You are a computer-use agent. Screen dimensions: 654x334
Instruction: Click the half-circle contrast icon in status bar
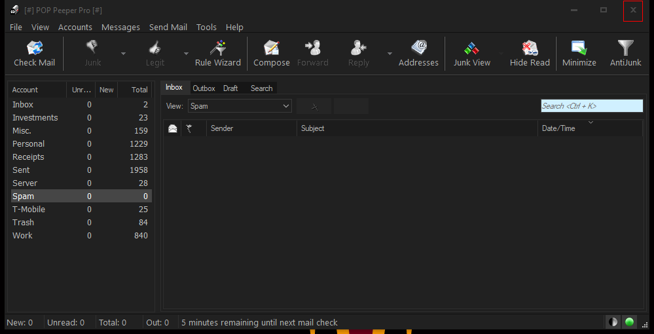tap(613, 322)
